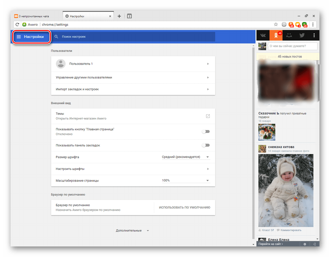Enable the "Главная страница" button toggle
This screenshot has width=330, height=257.
pyautogui.click(x=206, y=132)
